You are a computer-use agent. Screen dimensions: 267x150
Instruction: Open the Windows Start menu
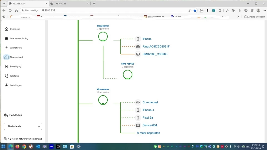3,146
